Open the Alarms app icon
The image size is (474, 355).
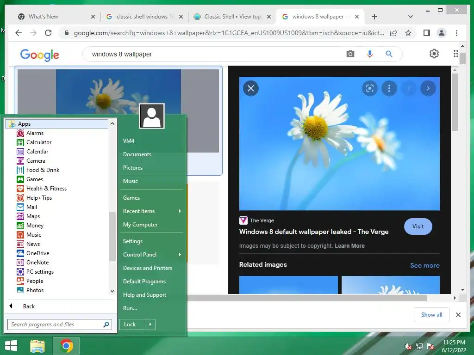[x=20, y=133]
